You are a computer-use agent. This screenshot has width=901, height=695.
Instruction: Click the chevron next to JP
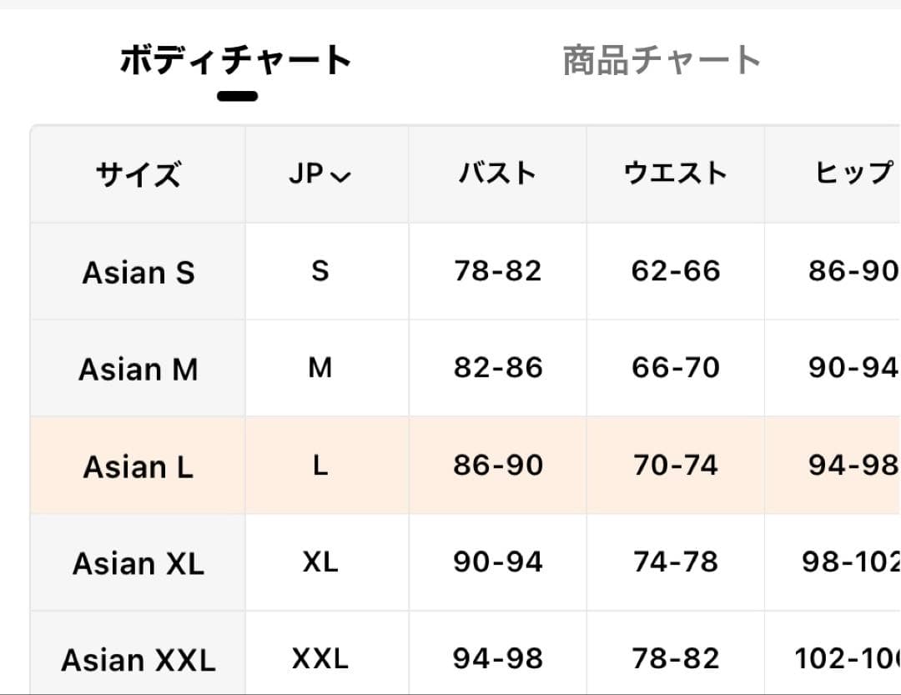(x=340, y=177)
